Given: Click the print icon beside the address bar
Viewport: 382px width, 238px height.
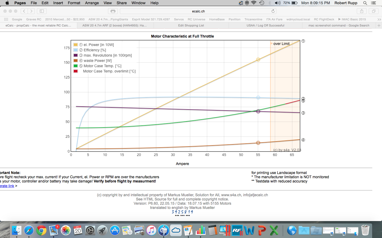Looking at the screenshot, I should pyautogui.click(x=113, y=11).
